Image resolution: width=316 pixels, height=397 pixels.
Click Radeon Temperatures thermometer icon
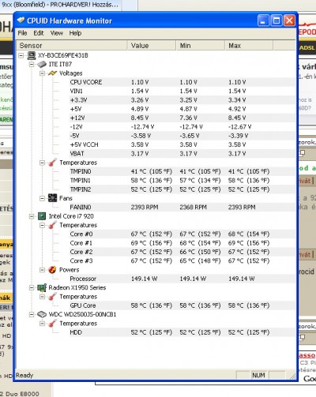pos(52,297)
